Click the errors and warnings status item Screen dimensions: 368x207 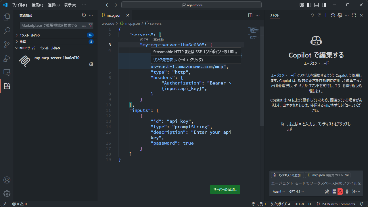pyautogui.click(x=20, y=204)
